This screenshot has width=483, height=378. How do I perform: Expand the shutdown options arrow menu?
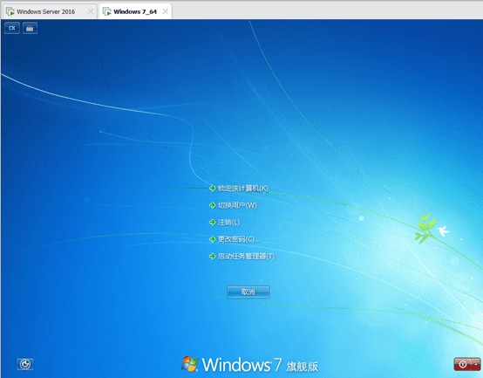476,364
